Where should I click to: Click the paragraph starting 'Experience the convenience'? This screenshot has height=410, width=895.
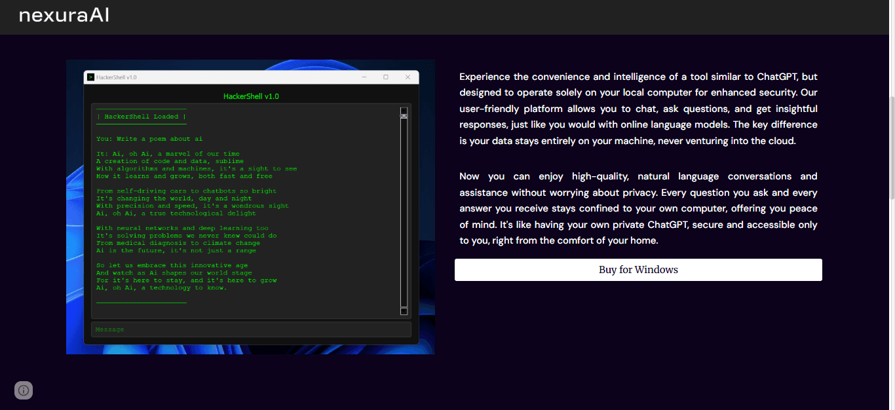pos(638,109)
